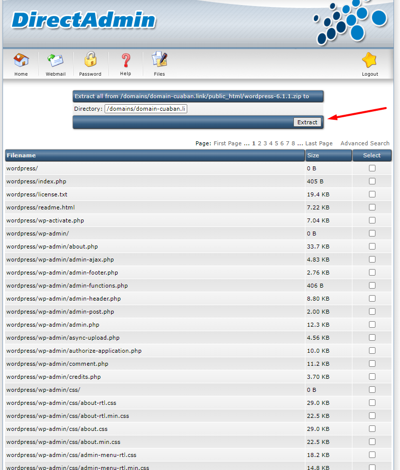This screenshot has height=470, width=400.
Task: Select checkbox for about.min.css
Action: click(x=372, y=442)
